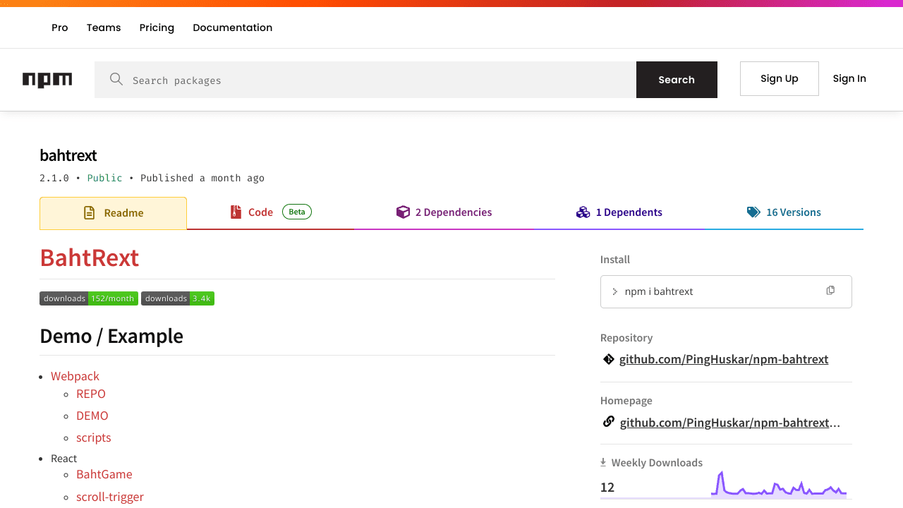Click the npm logo
Screen dimensions: 903x508
(x=47, y=80)
